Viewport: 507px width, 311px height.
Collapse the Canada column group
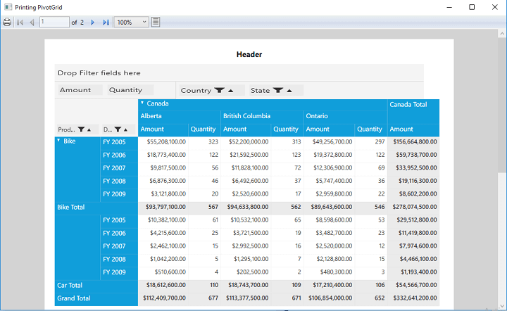pyautogui.click(x=142, y=103)
